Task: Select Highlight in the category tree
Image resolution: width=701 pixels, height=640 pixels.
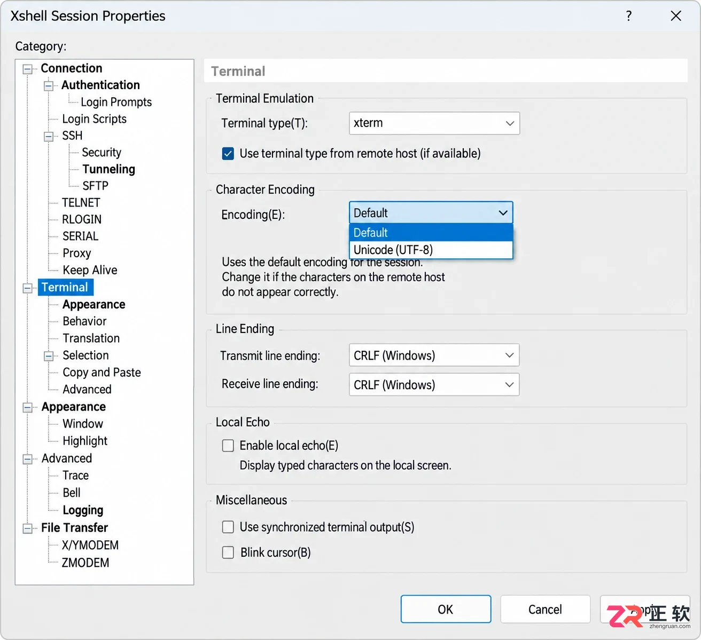Action: pyautogui.click(x=85, y=441)
